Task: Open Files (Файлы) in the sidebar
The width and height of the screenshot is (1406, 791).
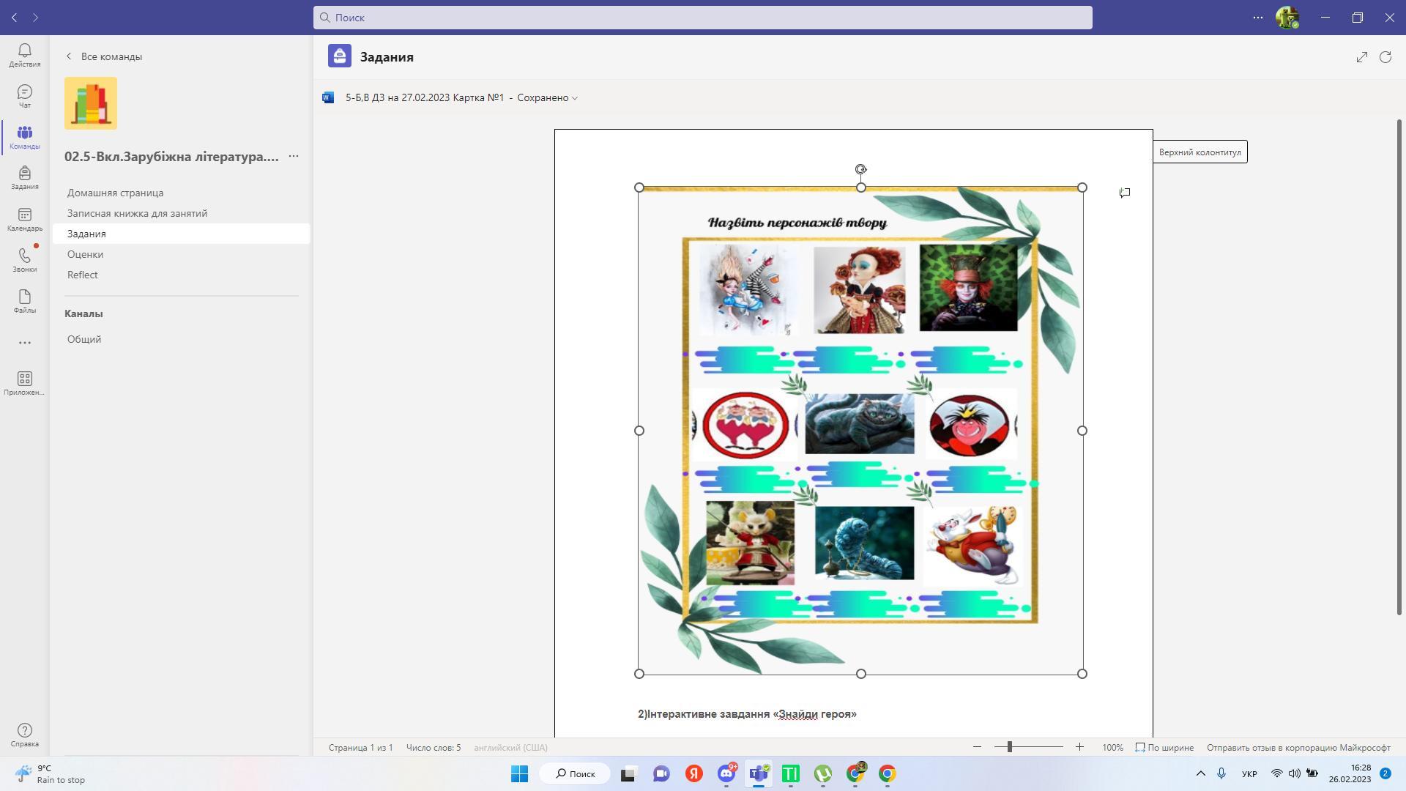Action: click(24, 301)
